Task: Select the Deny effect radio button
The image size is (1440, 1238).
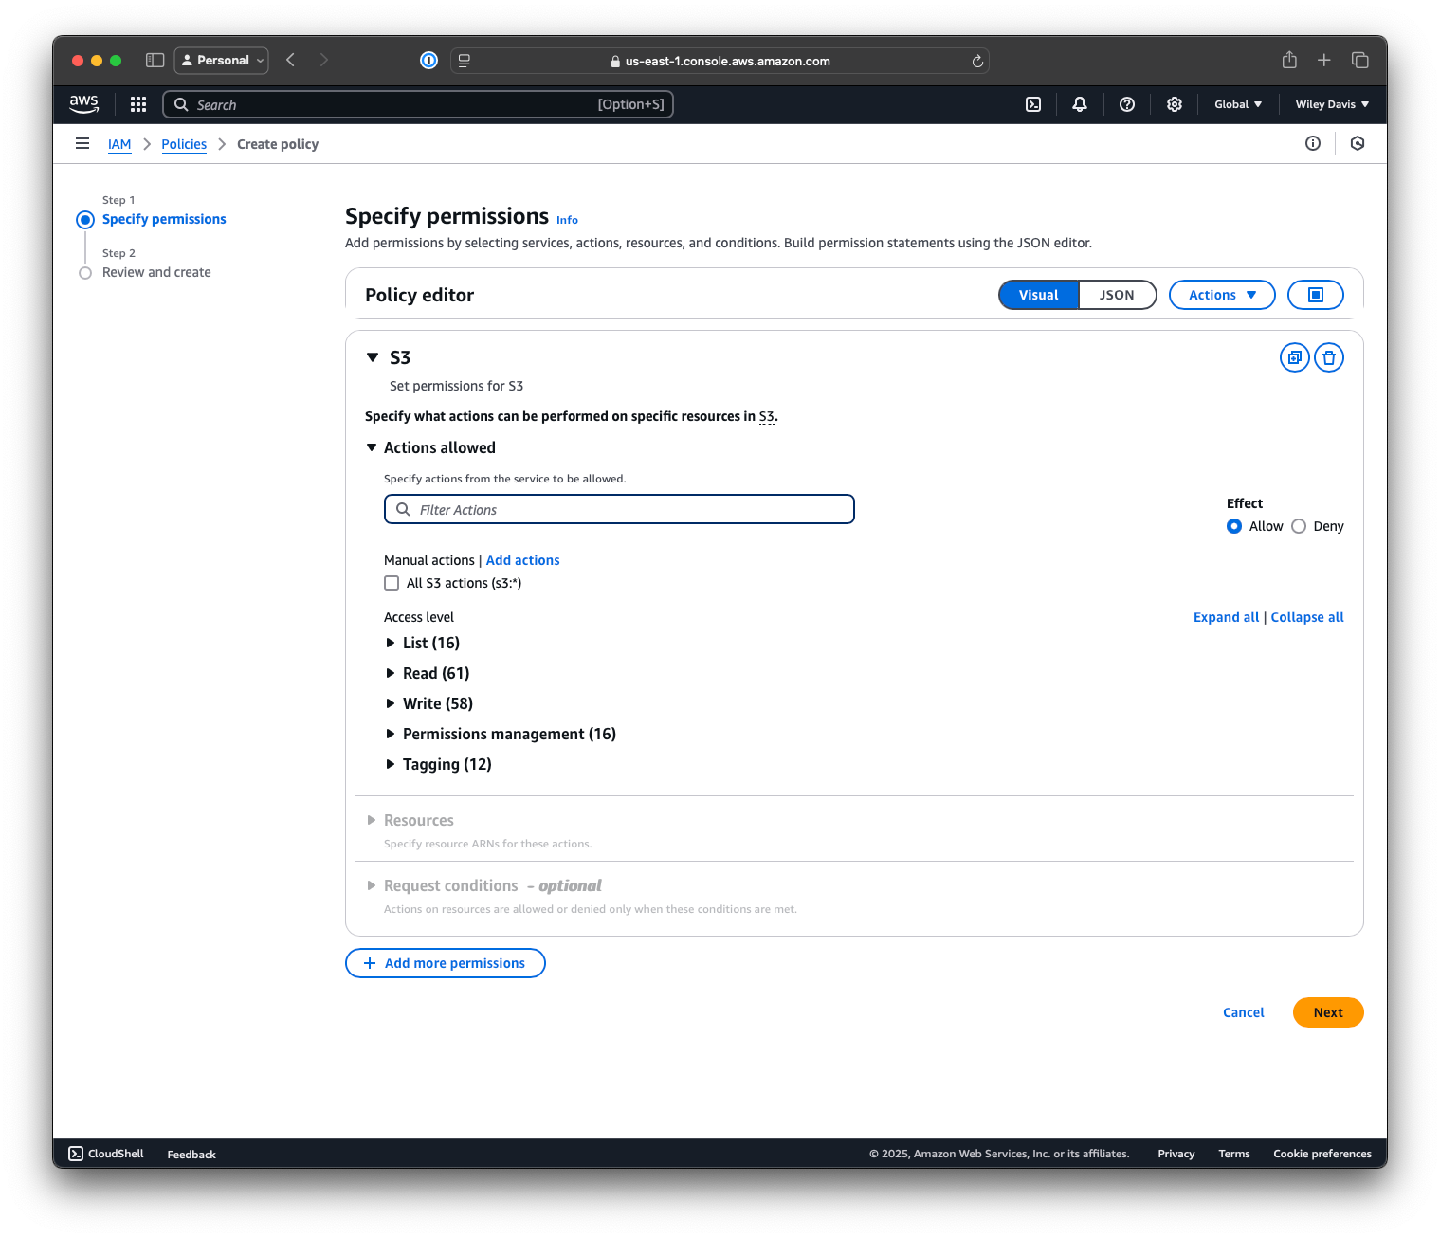Action: click(1299, 526)
